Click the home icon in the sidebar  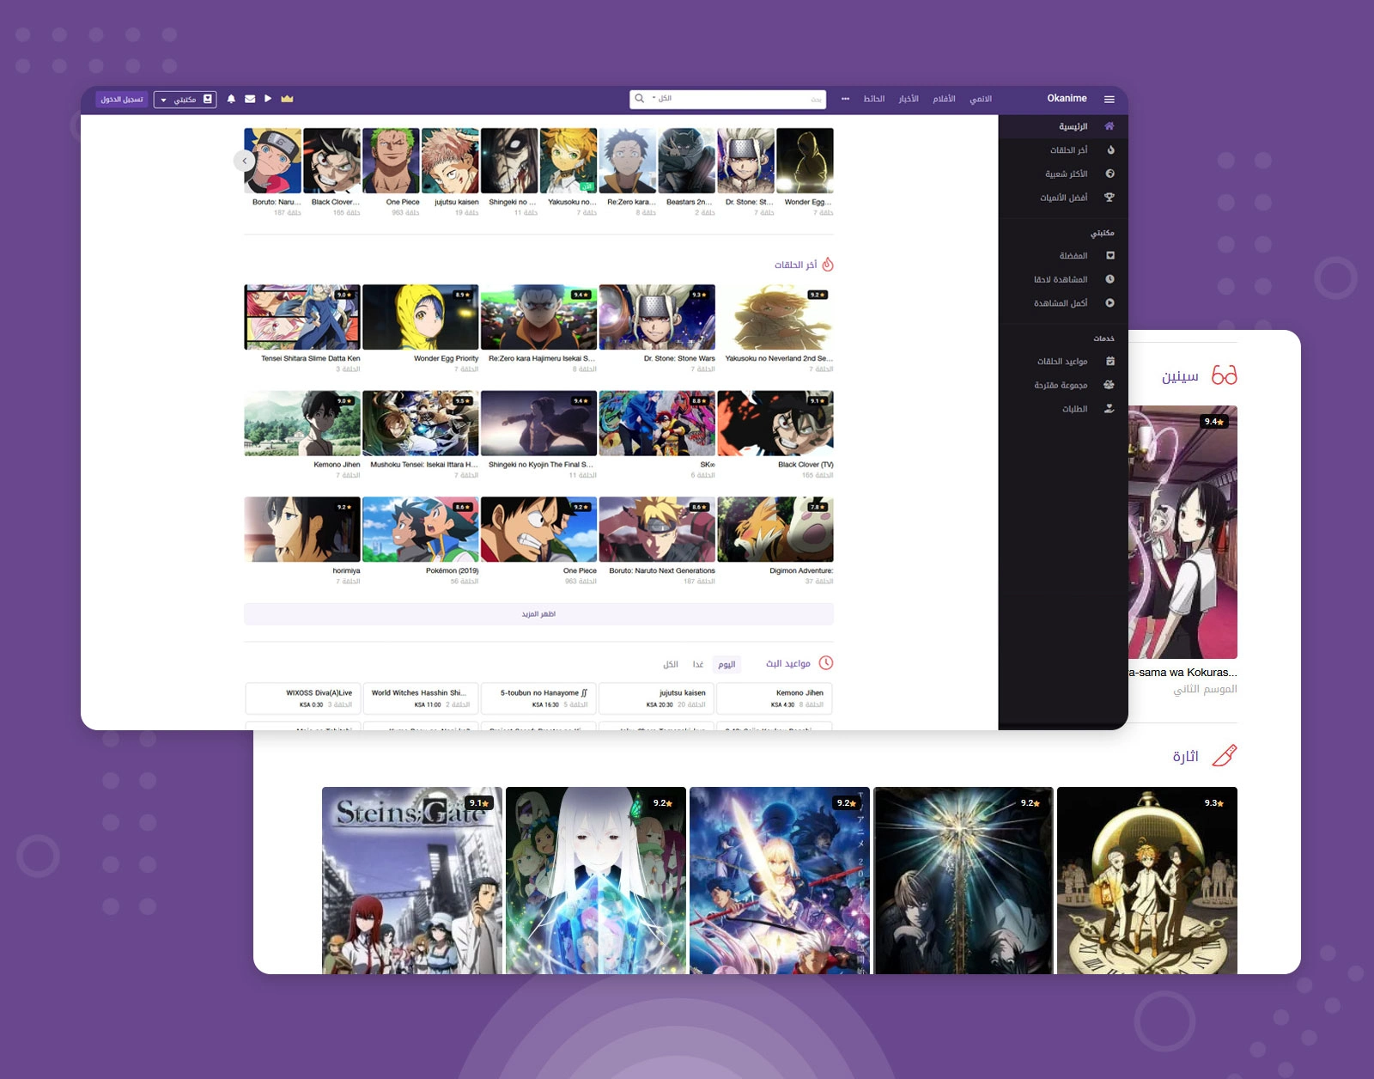(x=1110, y=126)
